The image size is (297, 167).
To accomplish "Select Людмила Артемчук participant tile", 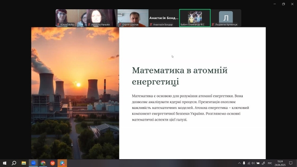I will (x=226, y=18).
